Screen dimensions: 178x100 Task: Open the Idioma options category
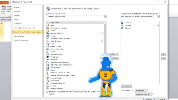click(x=16, y=19)
